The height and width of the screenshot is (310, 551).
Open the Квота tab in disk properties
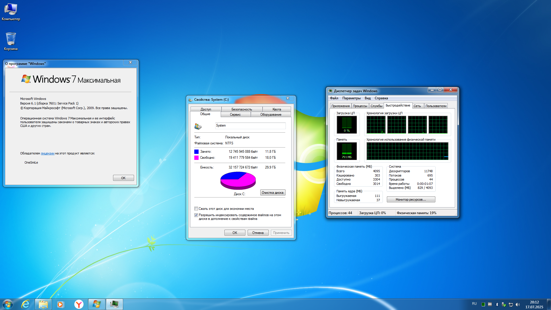point(277,109)
